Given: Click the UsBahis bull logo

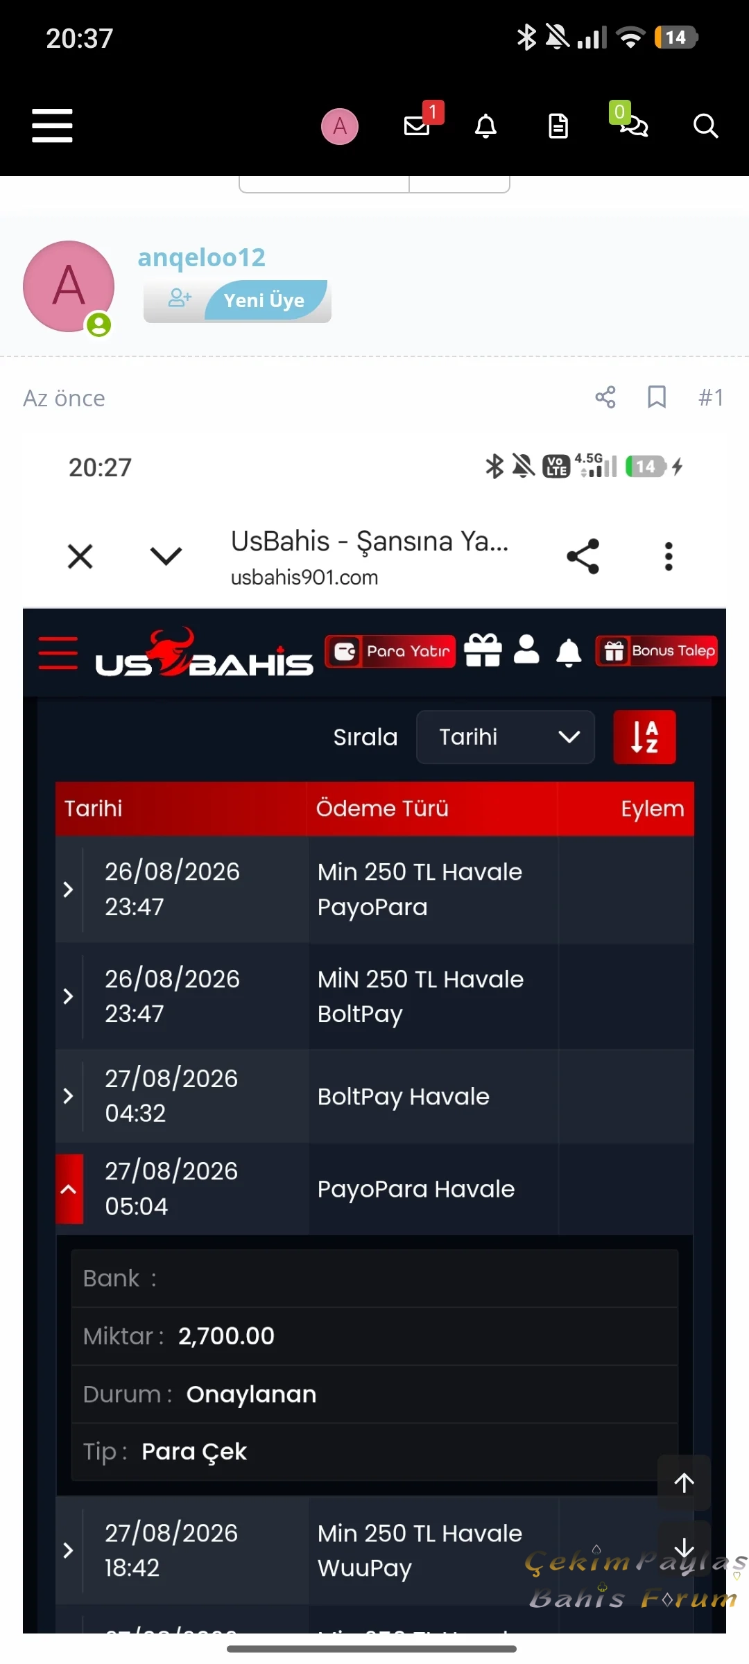Looking at the screenshot, I should [204, 652].
